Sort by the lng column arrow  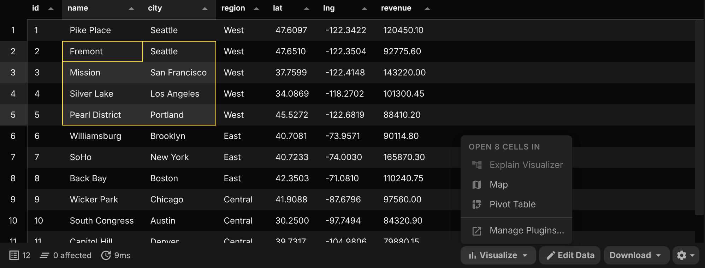click(x=365, y=8)
